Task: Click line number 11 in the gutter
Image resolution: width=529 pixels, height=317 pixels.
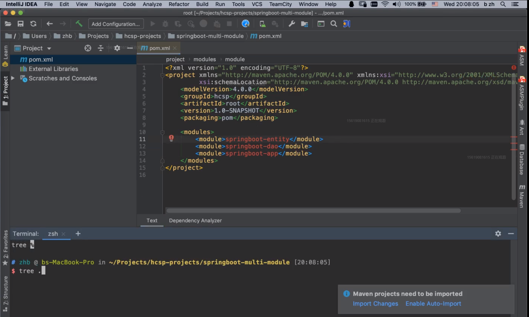Action: (x=142, y=139)
